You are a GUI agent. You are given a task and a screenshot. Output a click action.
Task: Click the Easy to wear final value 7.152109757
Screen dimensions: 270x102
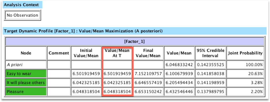148,74
